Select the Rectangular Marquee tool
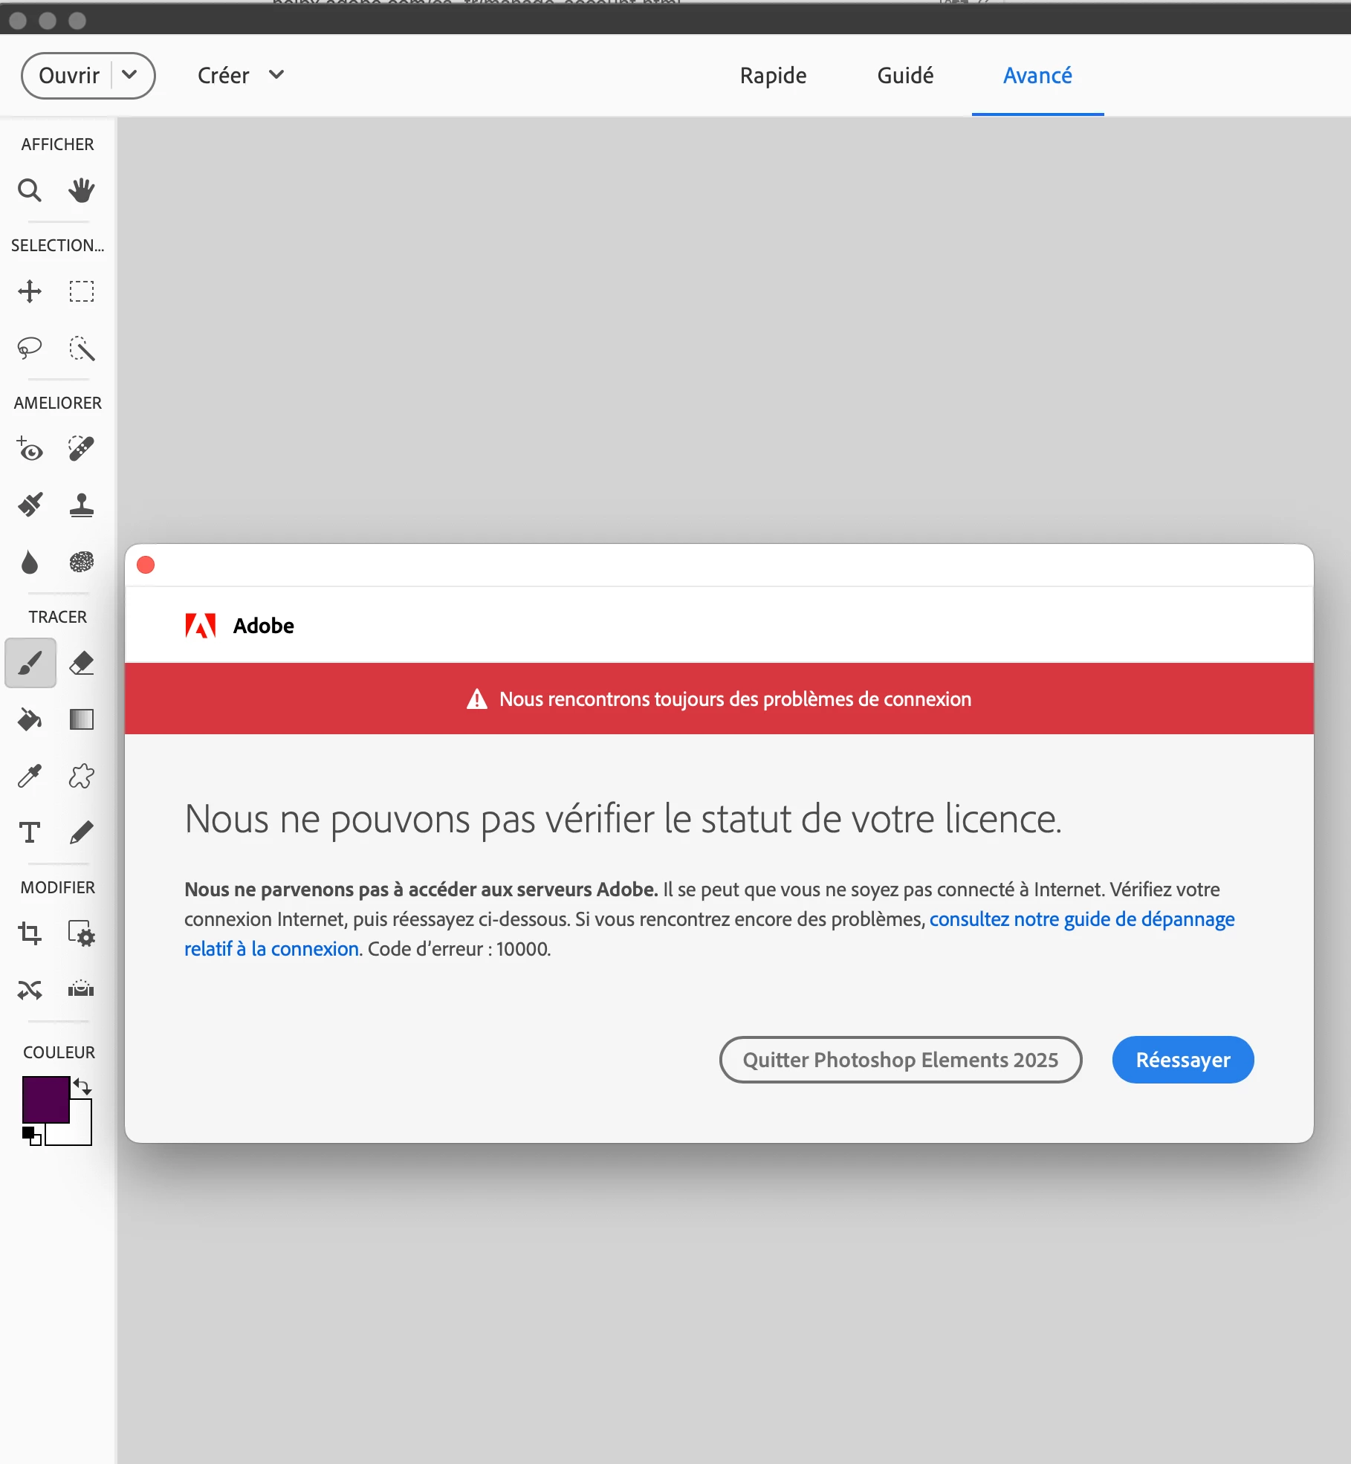The width and height of the screenshot is (1351, 1464). tap(82, 291)
